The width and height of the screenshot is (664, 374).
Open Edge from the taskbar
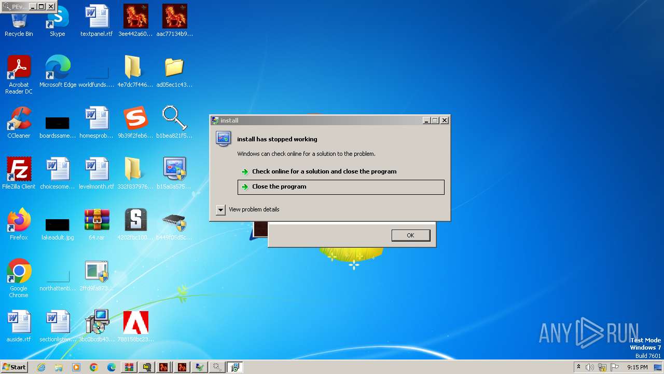click(x=112, y=367)
